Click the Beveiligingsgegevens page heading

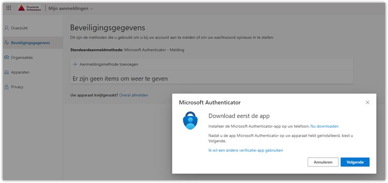coord(107,28)
